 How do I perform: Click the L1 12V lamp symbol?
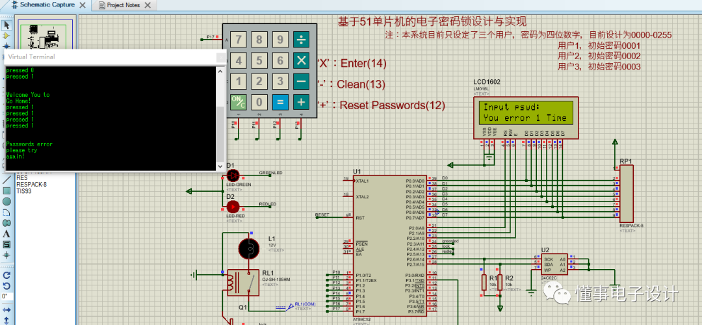[x=248, y=248]
